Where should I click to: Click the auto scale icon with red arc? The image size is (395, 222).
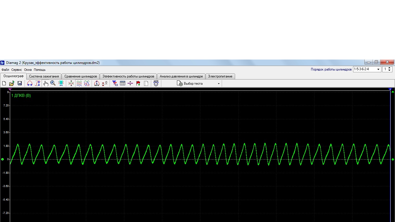97,84
